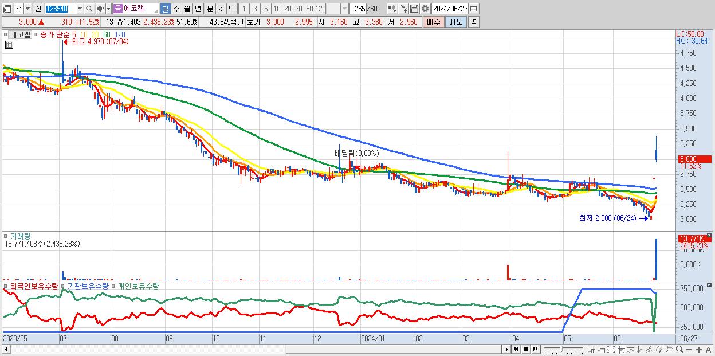Click the crosshair axis icon in bottom toolbar
Screen dimensions: 715x356
(x=622, y=349)
